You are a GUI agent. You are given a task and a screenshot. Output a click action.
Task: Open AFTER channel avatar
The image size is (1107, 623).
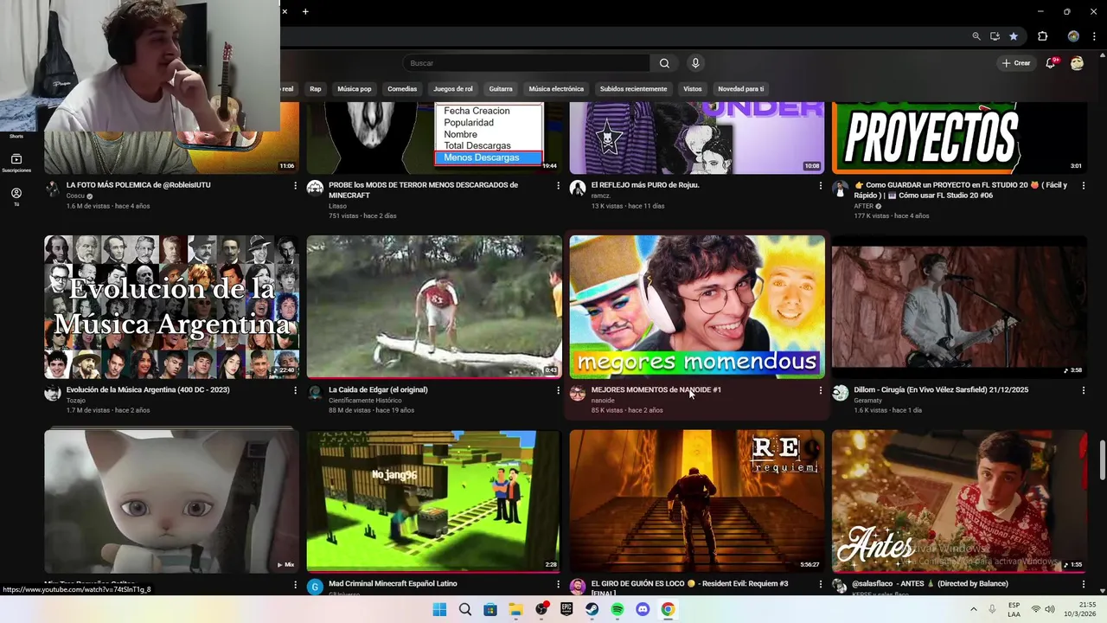pyautogui.click(x=841, y=189)
